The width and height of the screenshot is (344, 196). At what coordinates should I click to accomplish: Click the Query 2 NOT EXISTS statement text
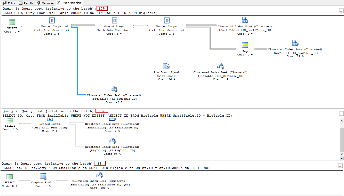[117, 116]
